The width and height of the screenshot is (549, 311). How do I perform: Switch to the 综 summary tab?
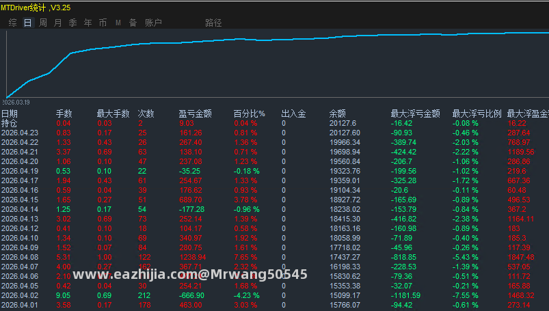pyautogui.click(x=12, y=23)
